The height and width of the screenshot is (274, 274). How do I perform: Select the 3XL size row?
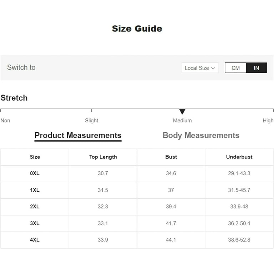pyautogui.click(x=35, y=223)
